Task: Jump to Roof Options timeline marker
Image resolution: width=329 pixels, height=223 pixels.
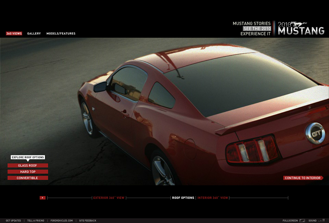Action: tap(183, 198)
